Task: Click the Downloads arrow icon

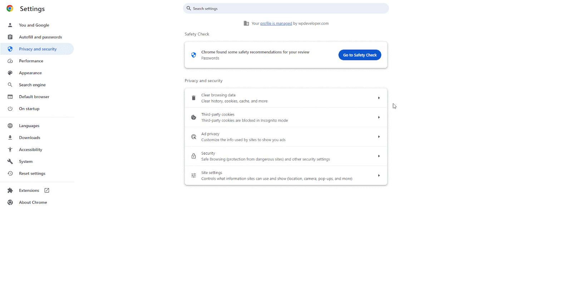Action: point(10,137)
